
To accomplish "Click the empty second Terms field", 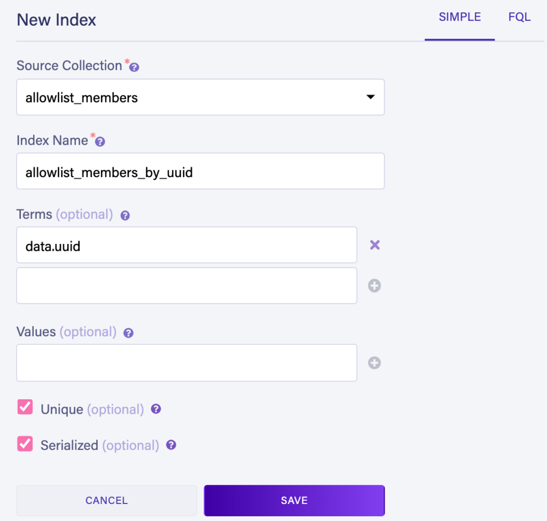I will (x=186, y=286).
